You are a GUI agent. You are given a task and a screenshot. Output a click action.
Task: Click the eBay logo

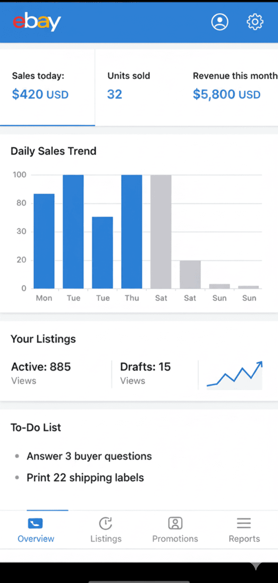[37, 22]
